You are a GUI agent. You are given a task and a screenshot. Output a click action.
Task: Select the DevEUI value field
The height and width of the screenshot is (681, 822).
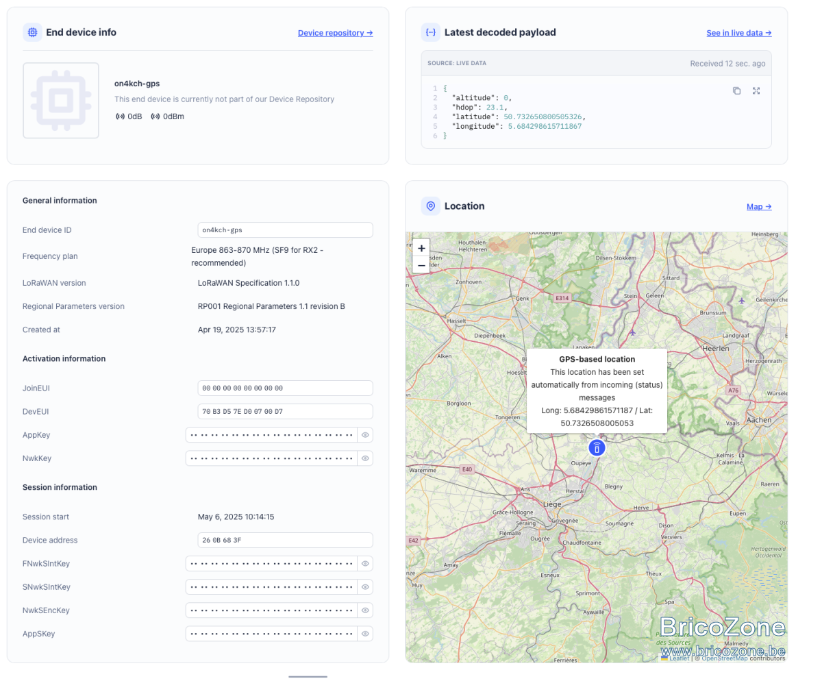pyautogui.click(x=285, y=411)
